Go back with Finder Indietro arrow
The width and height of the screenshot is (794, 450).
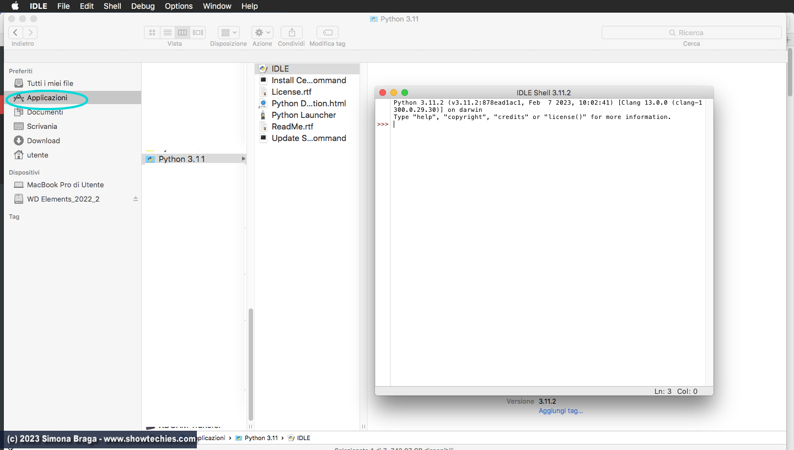[15, 32]
